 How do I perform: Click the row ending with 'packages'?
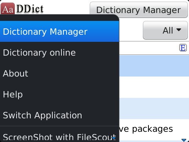point(154,129)
